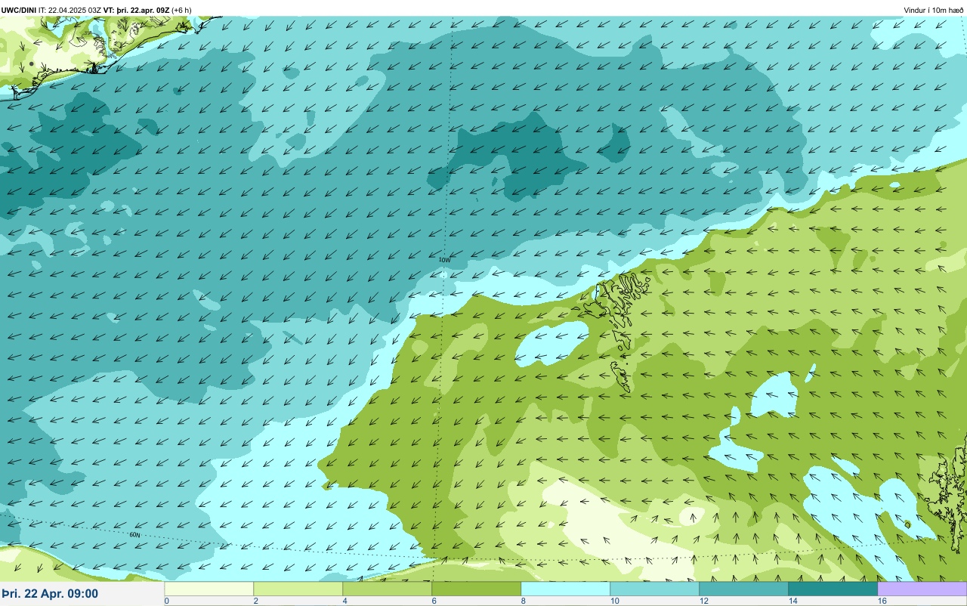Image resolution: width=967 pixels, height=606 pixels.
Task: Click the 'Vindur í 10m hæð' title
Action: (933, 10)
